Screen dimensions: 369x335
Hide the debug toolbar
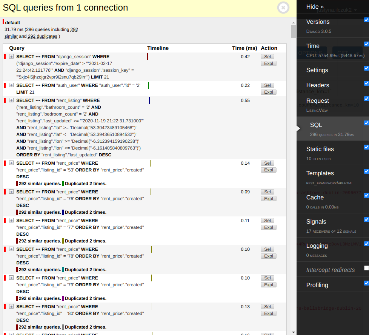[315, 7]
